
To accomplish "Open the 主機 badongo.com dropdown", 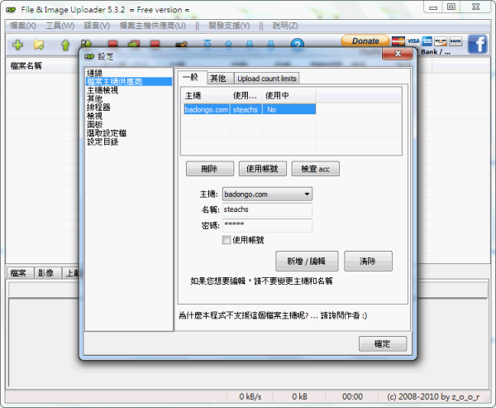I will point(267,194).
